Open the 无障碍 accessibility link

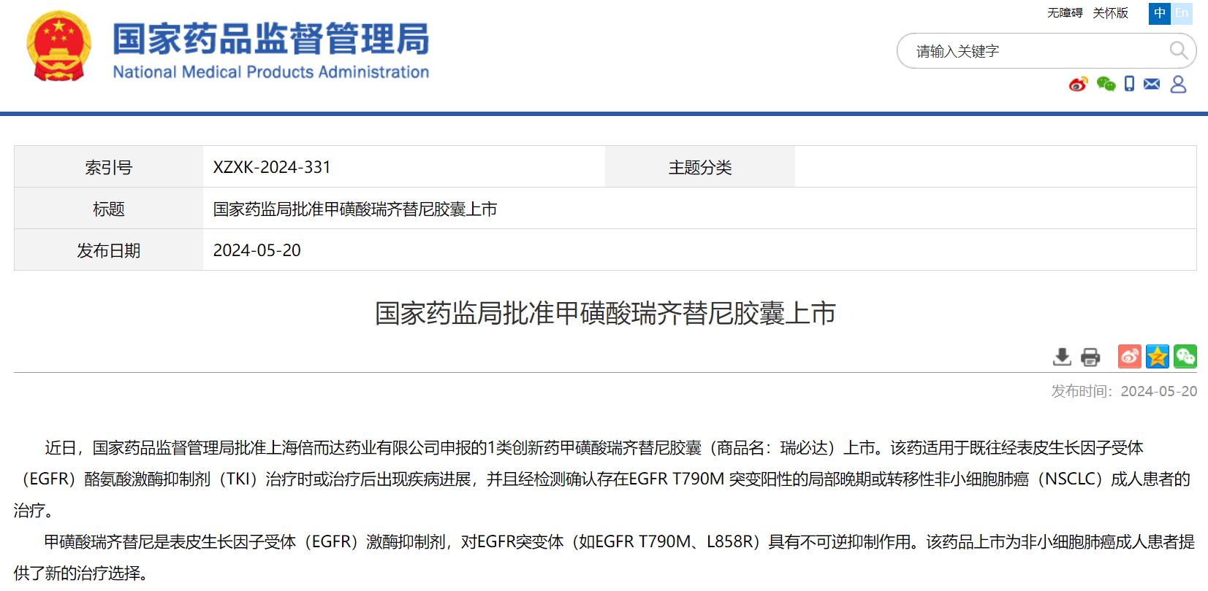[1065, 13]
